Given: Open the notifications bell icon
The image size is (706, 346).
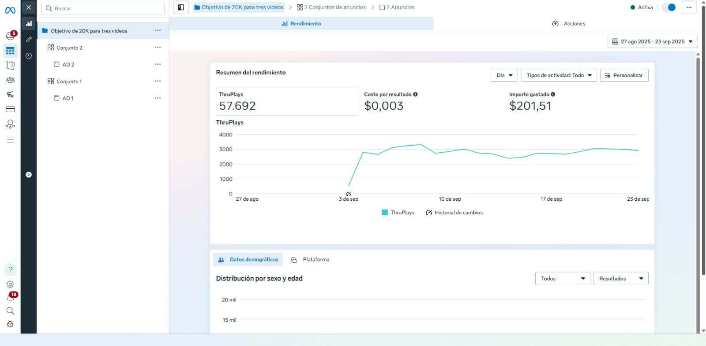Looking at the screenshot, I should coord(10,298).
